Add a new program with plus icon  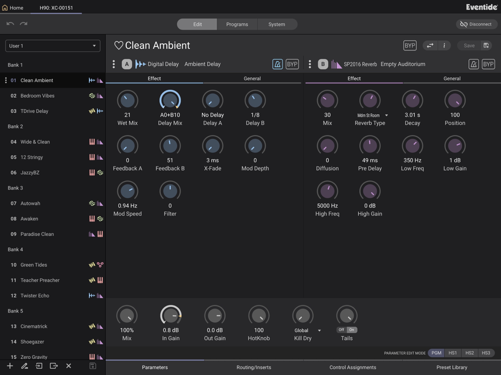pos(10,366)
